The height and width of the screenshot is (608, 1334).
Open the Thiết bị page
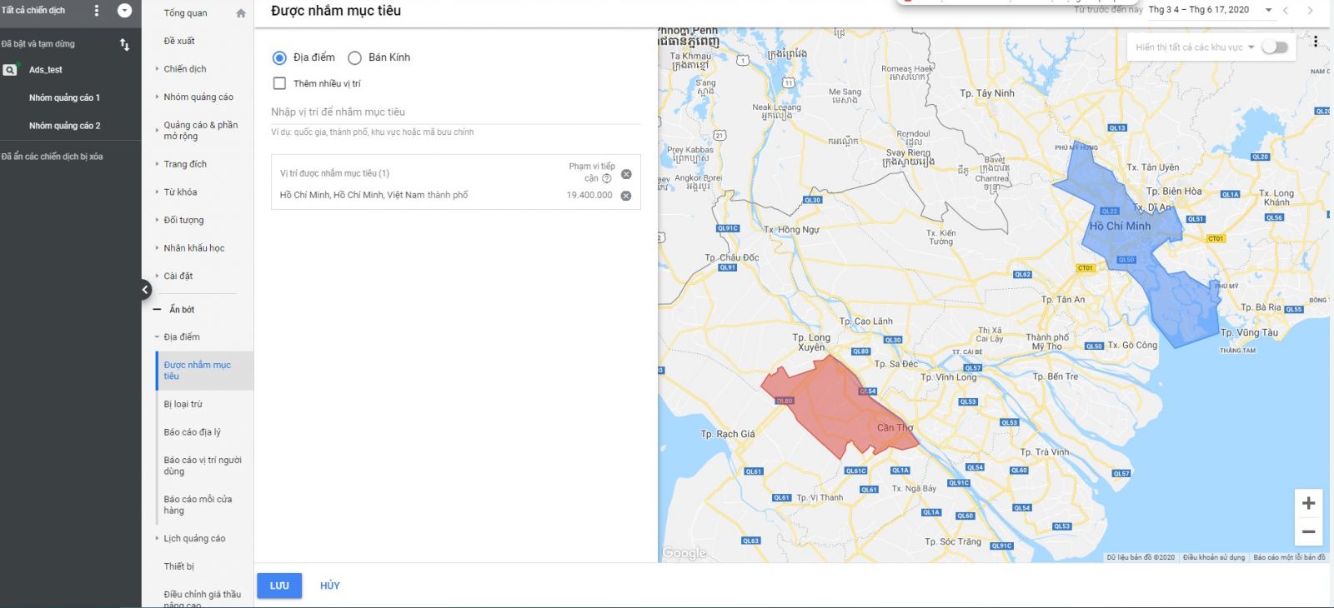click(178, 566)
